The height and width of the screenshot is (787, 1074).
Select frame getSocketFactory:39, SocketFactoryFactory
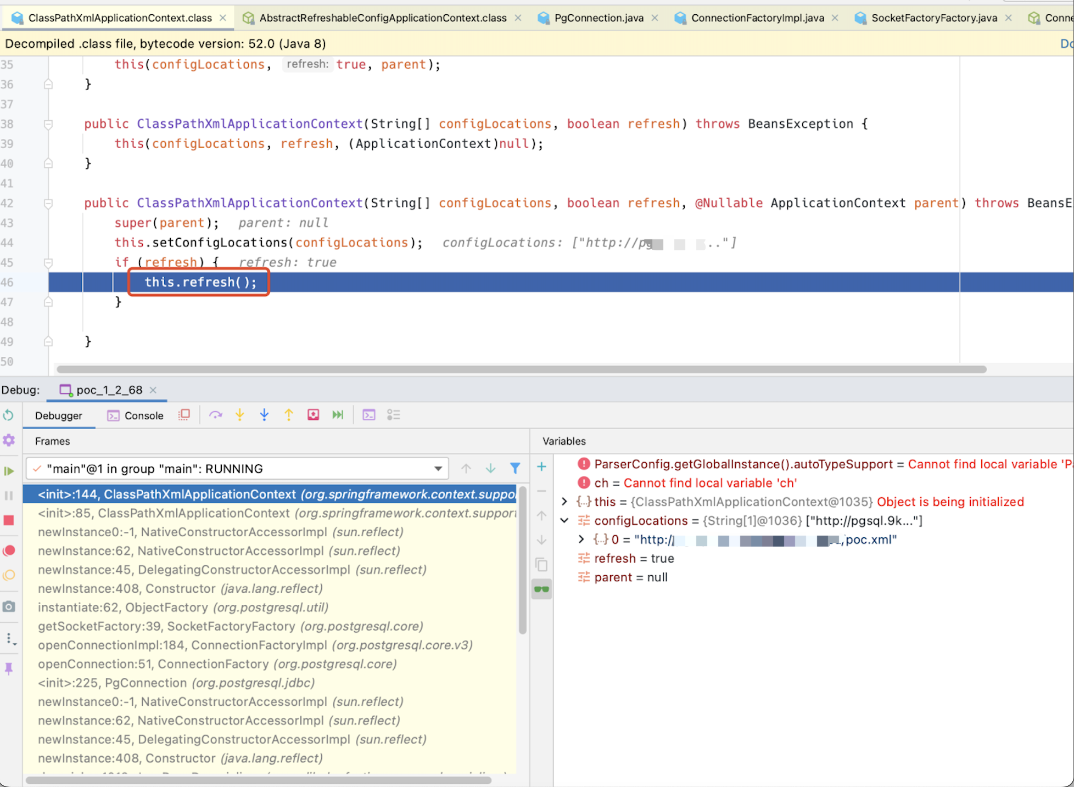pyautogui.click(x=270, y=626)
